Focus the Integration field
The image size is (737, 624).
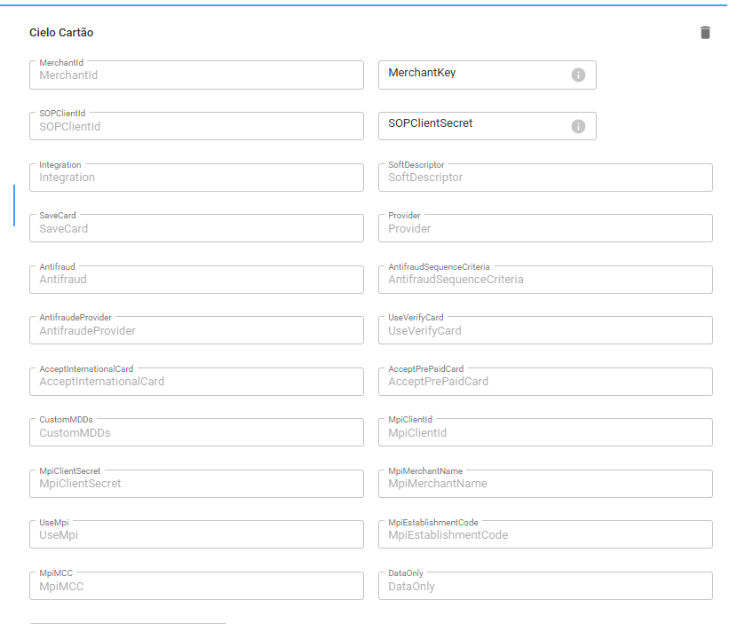coord(196,178)
